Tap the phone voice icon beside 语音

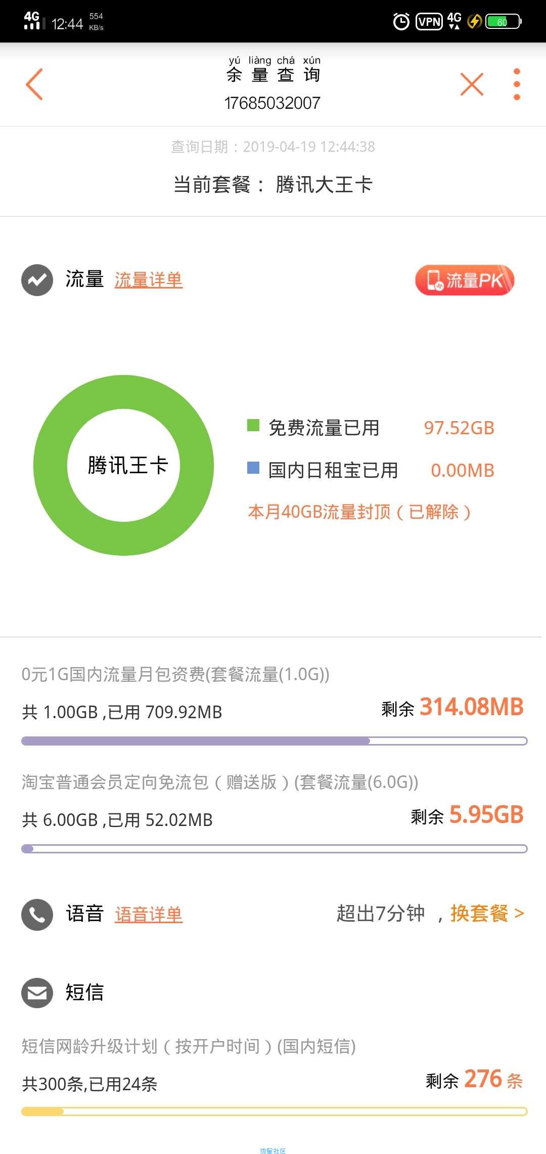tap(37, 915)
